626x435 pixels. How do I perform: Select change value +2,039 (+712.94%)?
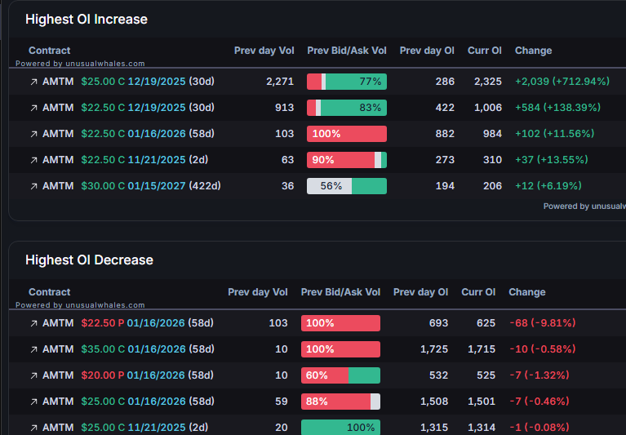562,82
